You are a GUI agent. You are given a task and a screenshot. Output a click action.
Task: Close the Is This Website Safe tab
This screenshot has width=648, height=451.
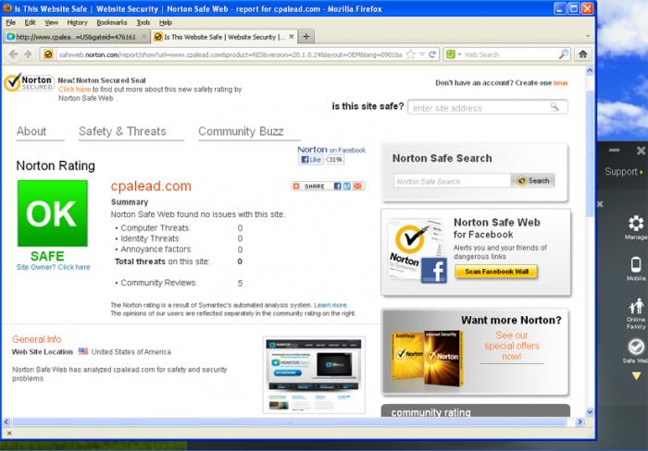point(292,37)
